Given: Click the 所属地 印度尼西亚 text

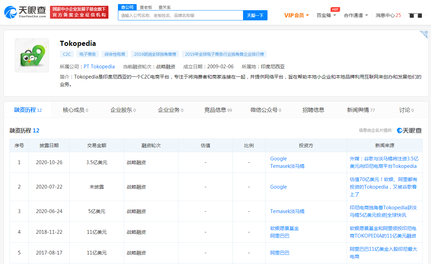Looking at the screenshot, I should [263, 67].
